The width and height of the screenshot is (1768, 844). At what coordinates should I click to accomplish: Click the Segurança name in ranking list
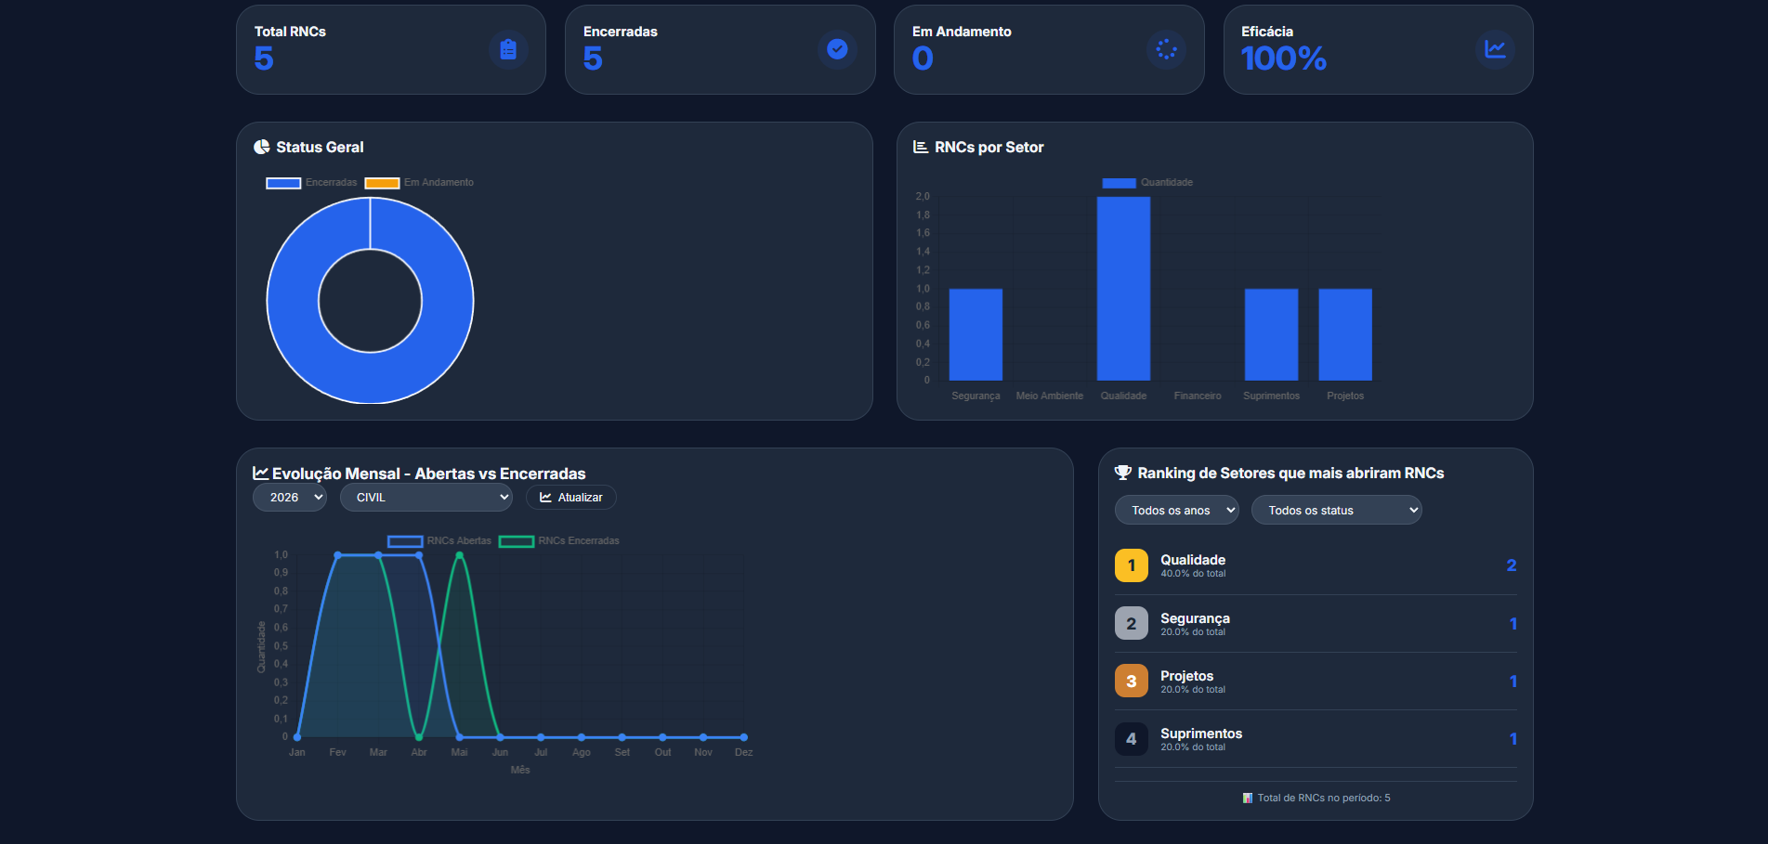[1195, 618]
